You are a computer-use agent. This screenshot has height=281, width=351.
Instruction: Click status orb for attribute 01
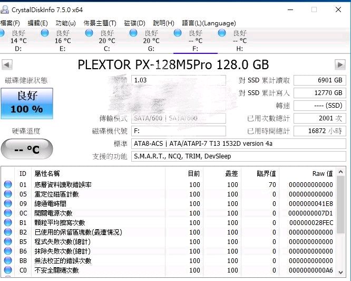tap(8, 184)
